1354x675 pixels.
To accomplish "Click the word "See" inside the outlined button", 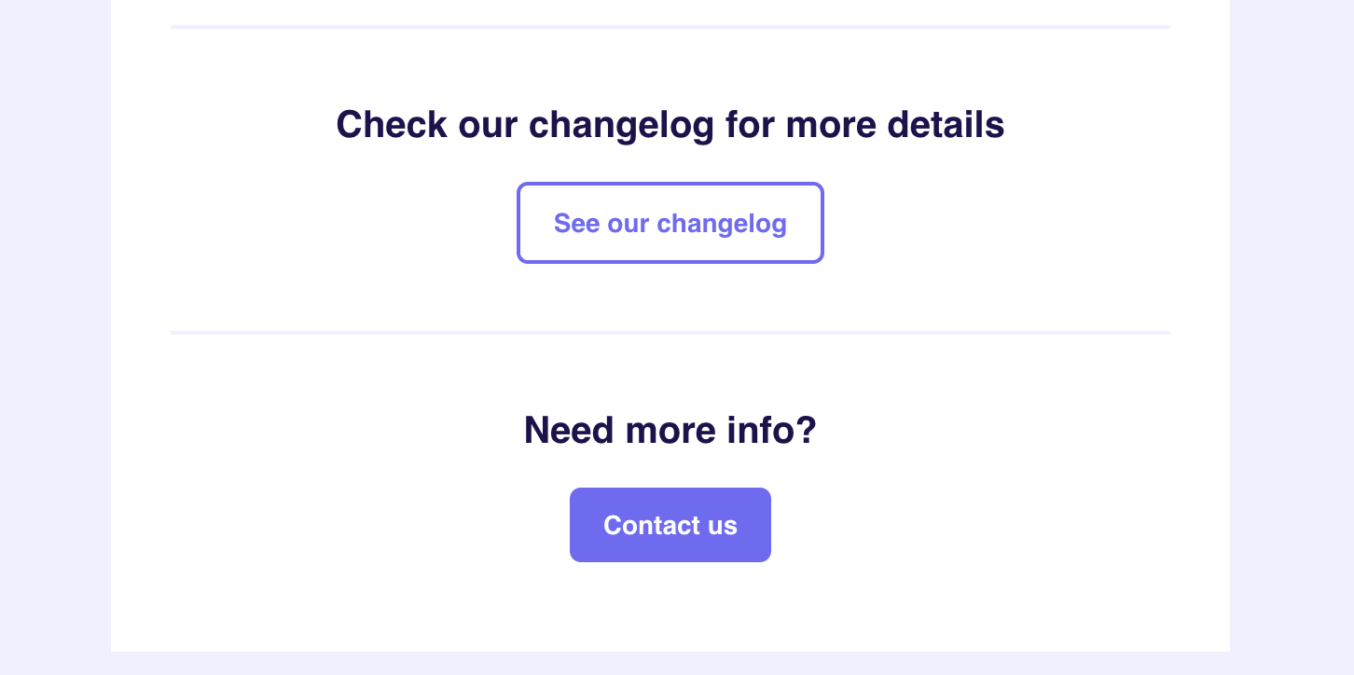I will click(x=576, y=224).
